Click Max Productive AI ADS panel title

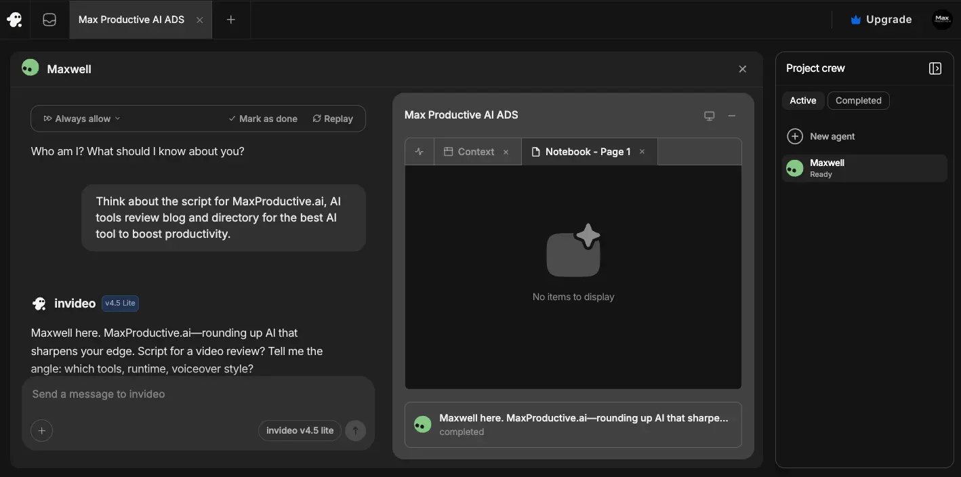tap(461, 115)
